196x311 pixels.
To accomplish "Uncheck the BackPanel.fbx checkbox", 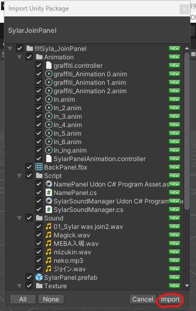I will (29, 167).
